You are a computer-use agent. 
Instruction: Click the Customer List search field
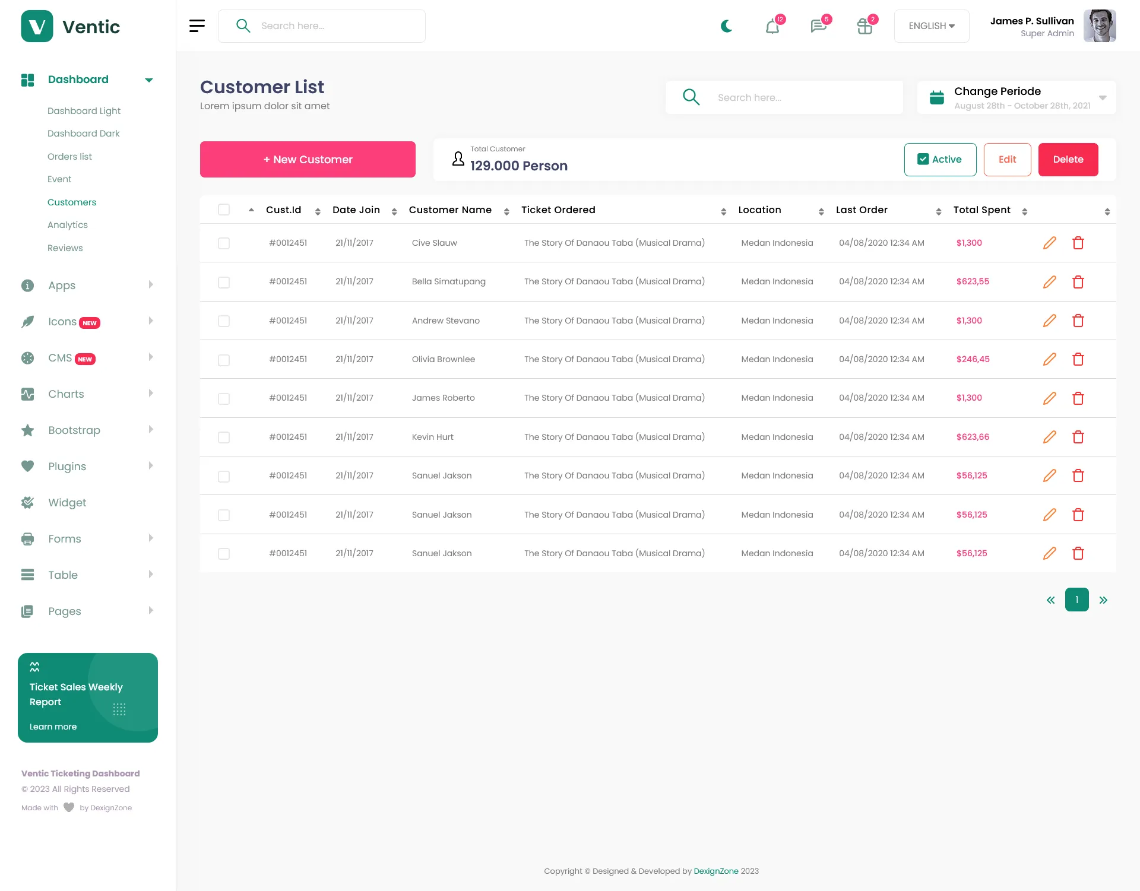coord(784,97)
